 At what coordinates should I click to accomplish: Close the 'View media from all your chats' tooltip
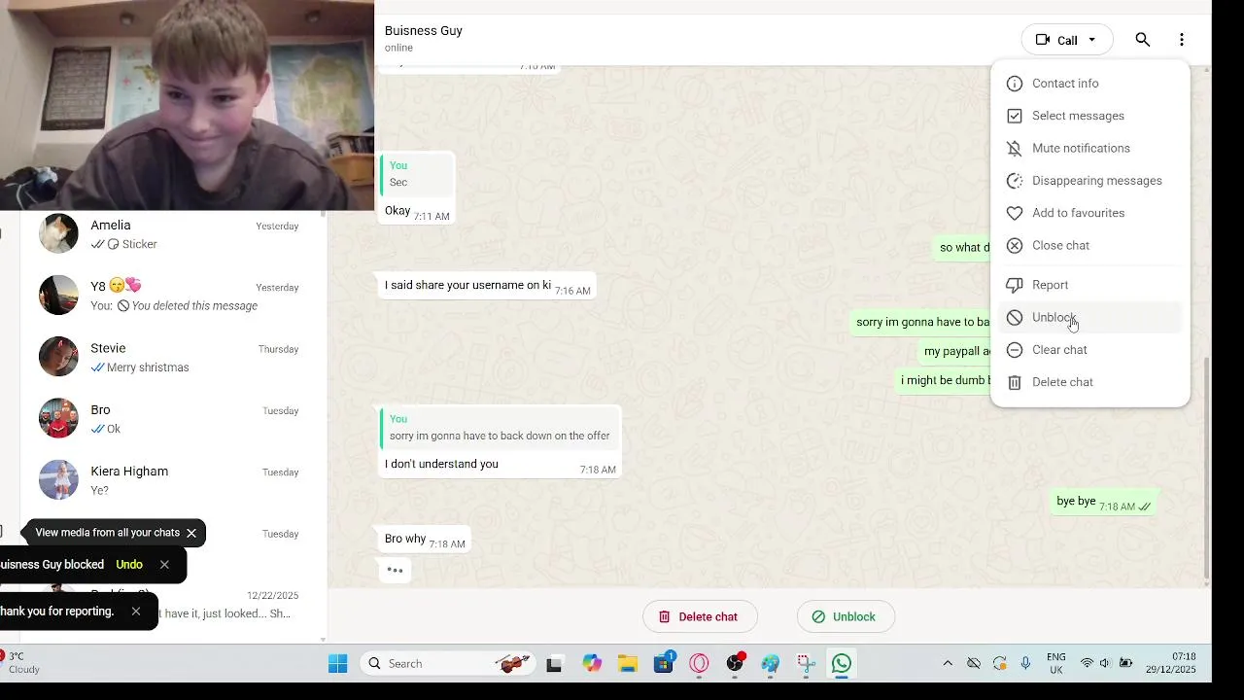click(191, 533)
